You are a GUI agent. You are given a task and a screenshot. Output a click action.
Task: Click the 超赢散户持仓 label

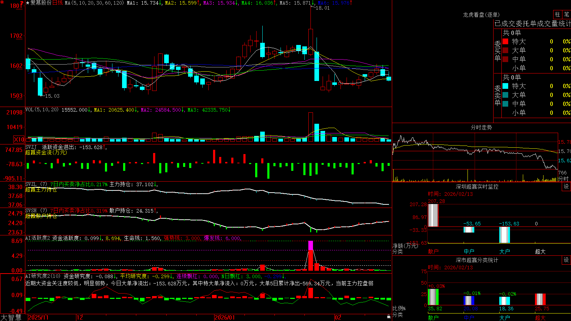coord(41,216)
